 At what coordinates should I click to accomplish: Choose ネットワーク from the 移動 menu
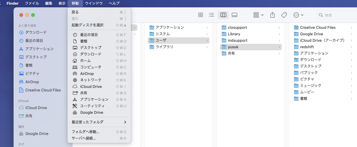99,80
